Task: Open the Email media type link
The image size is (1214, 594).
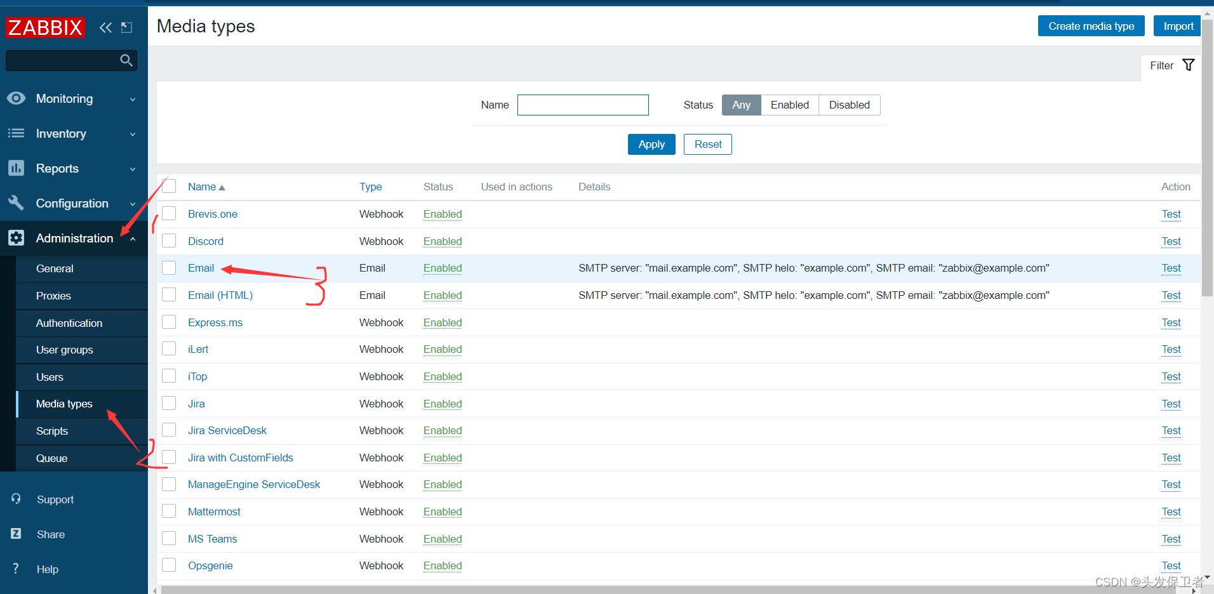Action: click(x=201, y=268)
